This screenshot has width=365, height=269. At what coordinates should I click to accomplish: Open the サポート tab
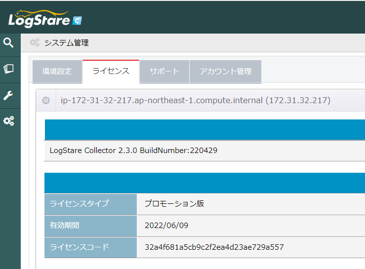[x=164, y=72]
